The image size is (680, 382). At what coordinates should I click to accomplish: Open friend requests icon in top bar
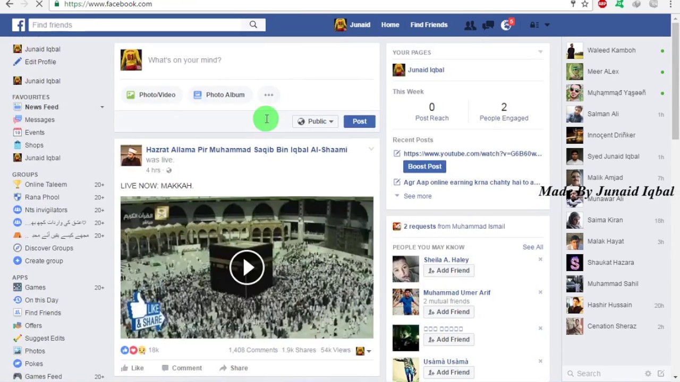pos(470,25)
